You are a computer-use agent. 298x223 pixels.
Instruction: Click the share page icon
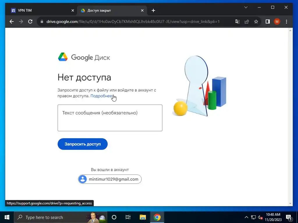(x=247, y=21)
